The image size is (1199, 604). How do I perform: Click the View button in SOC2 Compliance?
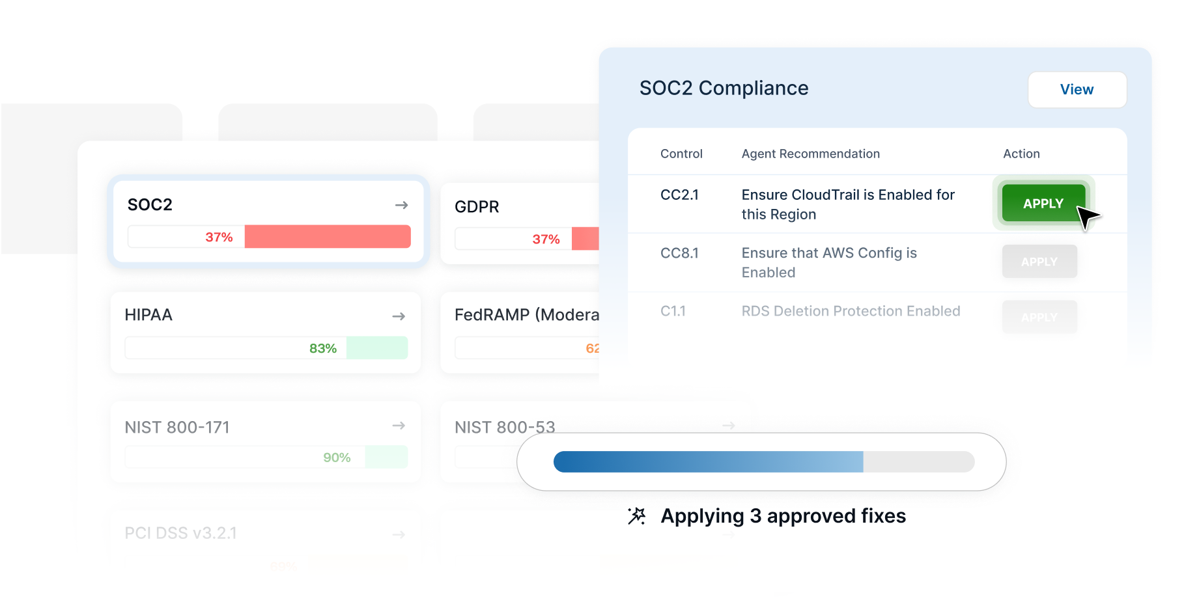tap(1077, 90)
